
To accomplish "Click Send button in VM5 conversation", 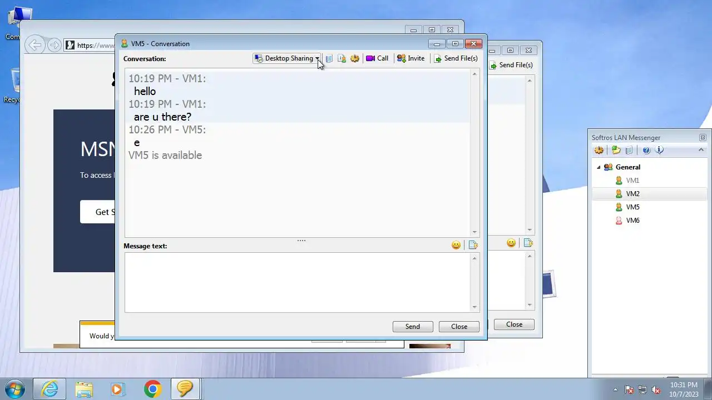I will point(413,327).
